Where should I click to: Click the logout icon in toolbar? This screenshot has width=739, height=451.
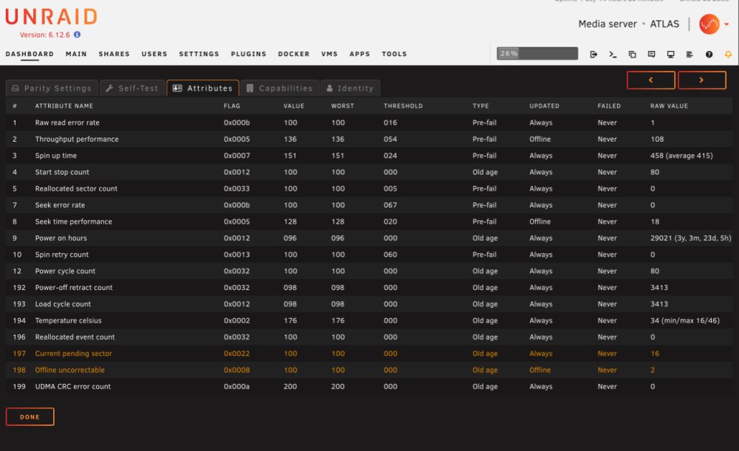593,54
